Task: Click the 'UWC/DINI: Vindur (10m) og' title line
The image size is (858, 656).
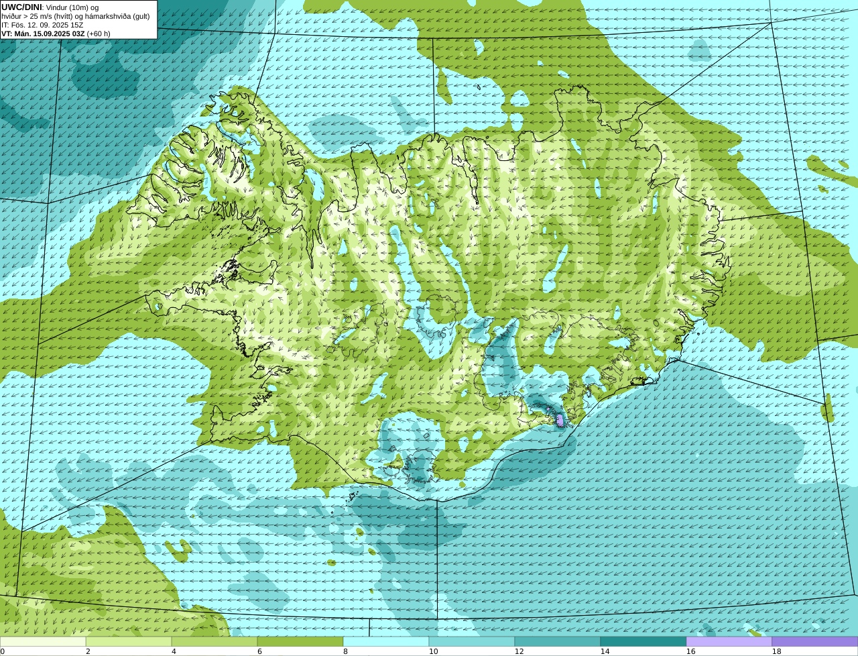Action: [50, 7]
